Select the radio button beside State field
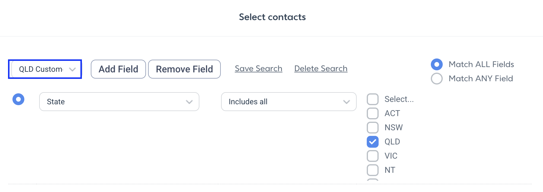The height and width of the screenshot is (192, 543). 18,99
